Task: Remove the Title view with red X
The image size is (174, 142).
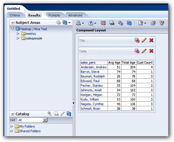Action: click(151, 40)
